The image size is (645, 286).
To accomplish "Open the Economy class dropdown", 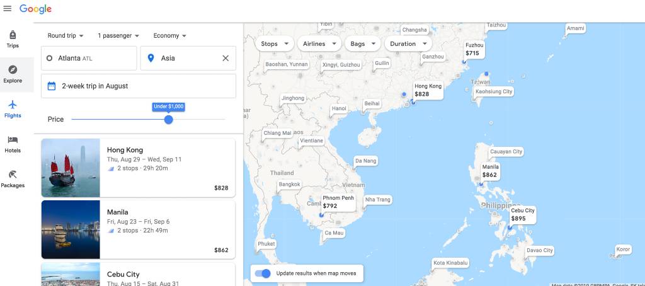I will tap(170, 36).
